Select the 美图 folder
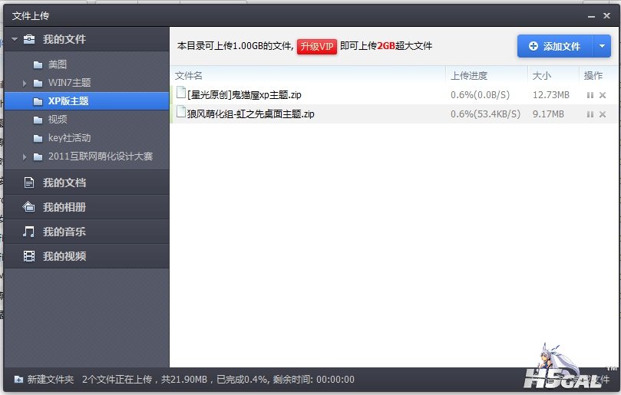This screenshot has width=621, height=395. point(57,64)
